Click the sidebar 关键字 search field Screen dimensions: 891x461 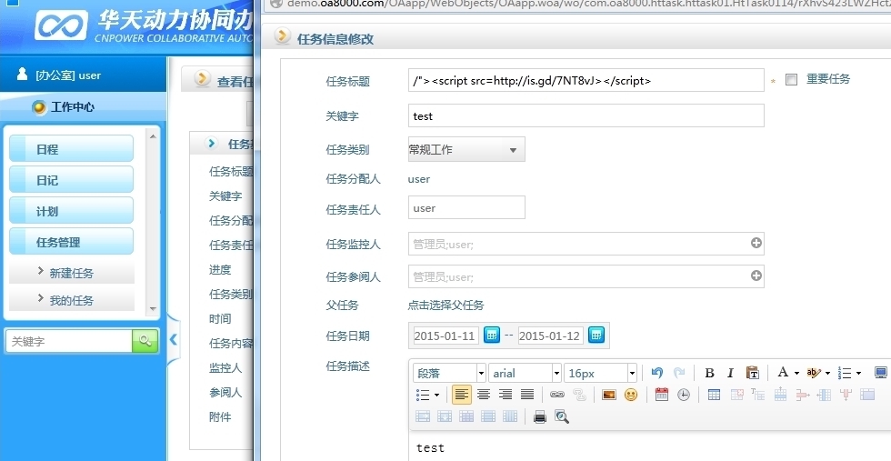(x=69, y=341)
